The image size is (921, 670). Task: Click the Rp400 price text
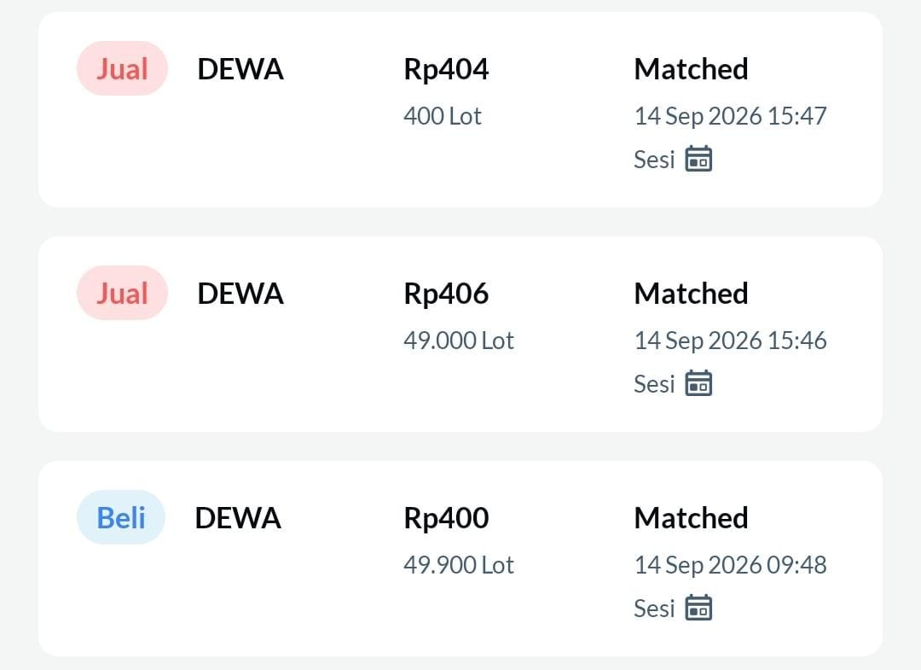(x=446, y=519)
